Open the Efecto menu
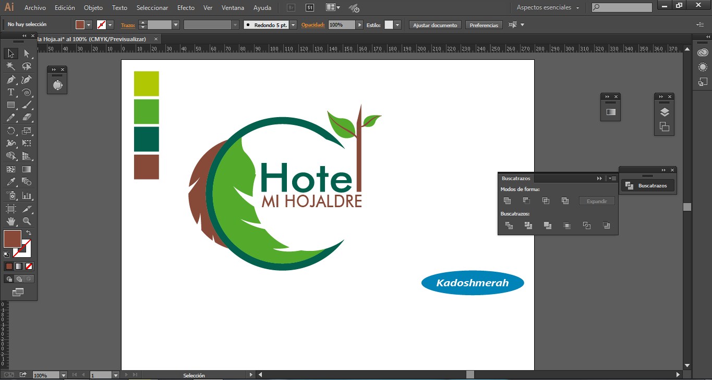 pyautogui.click(x=186, y=8)
